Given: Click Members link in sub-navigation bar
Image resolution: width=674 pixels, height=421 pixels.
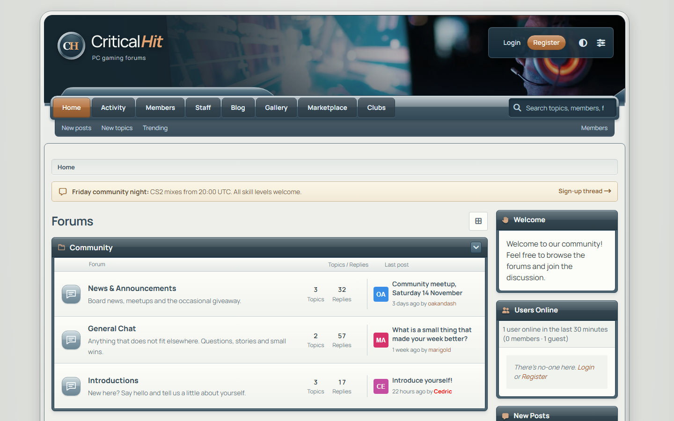Looking at the screenshot, I should point(594,128).
